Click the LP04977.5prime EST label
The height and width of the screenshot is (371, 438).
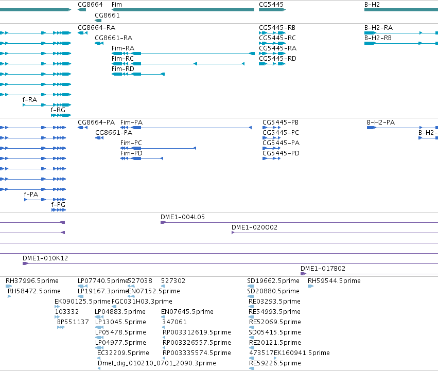click(x=120, y=343)
